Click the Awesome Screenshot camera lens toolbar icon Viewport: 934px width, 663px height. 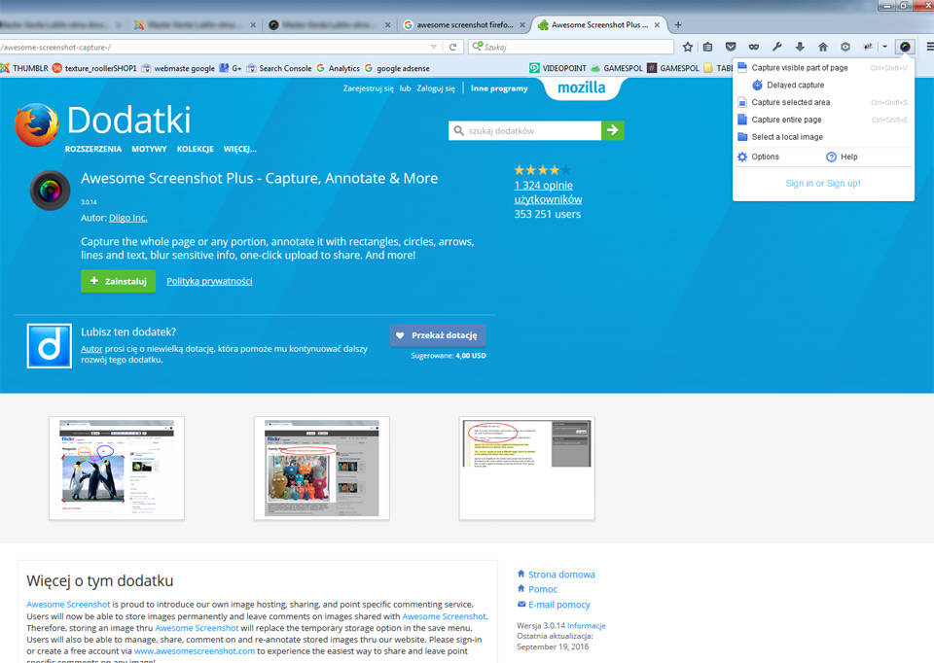tap(905, 47)
